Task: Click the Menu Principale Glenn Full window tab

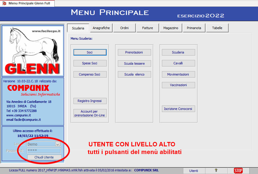Action: 27,3
